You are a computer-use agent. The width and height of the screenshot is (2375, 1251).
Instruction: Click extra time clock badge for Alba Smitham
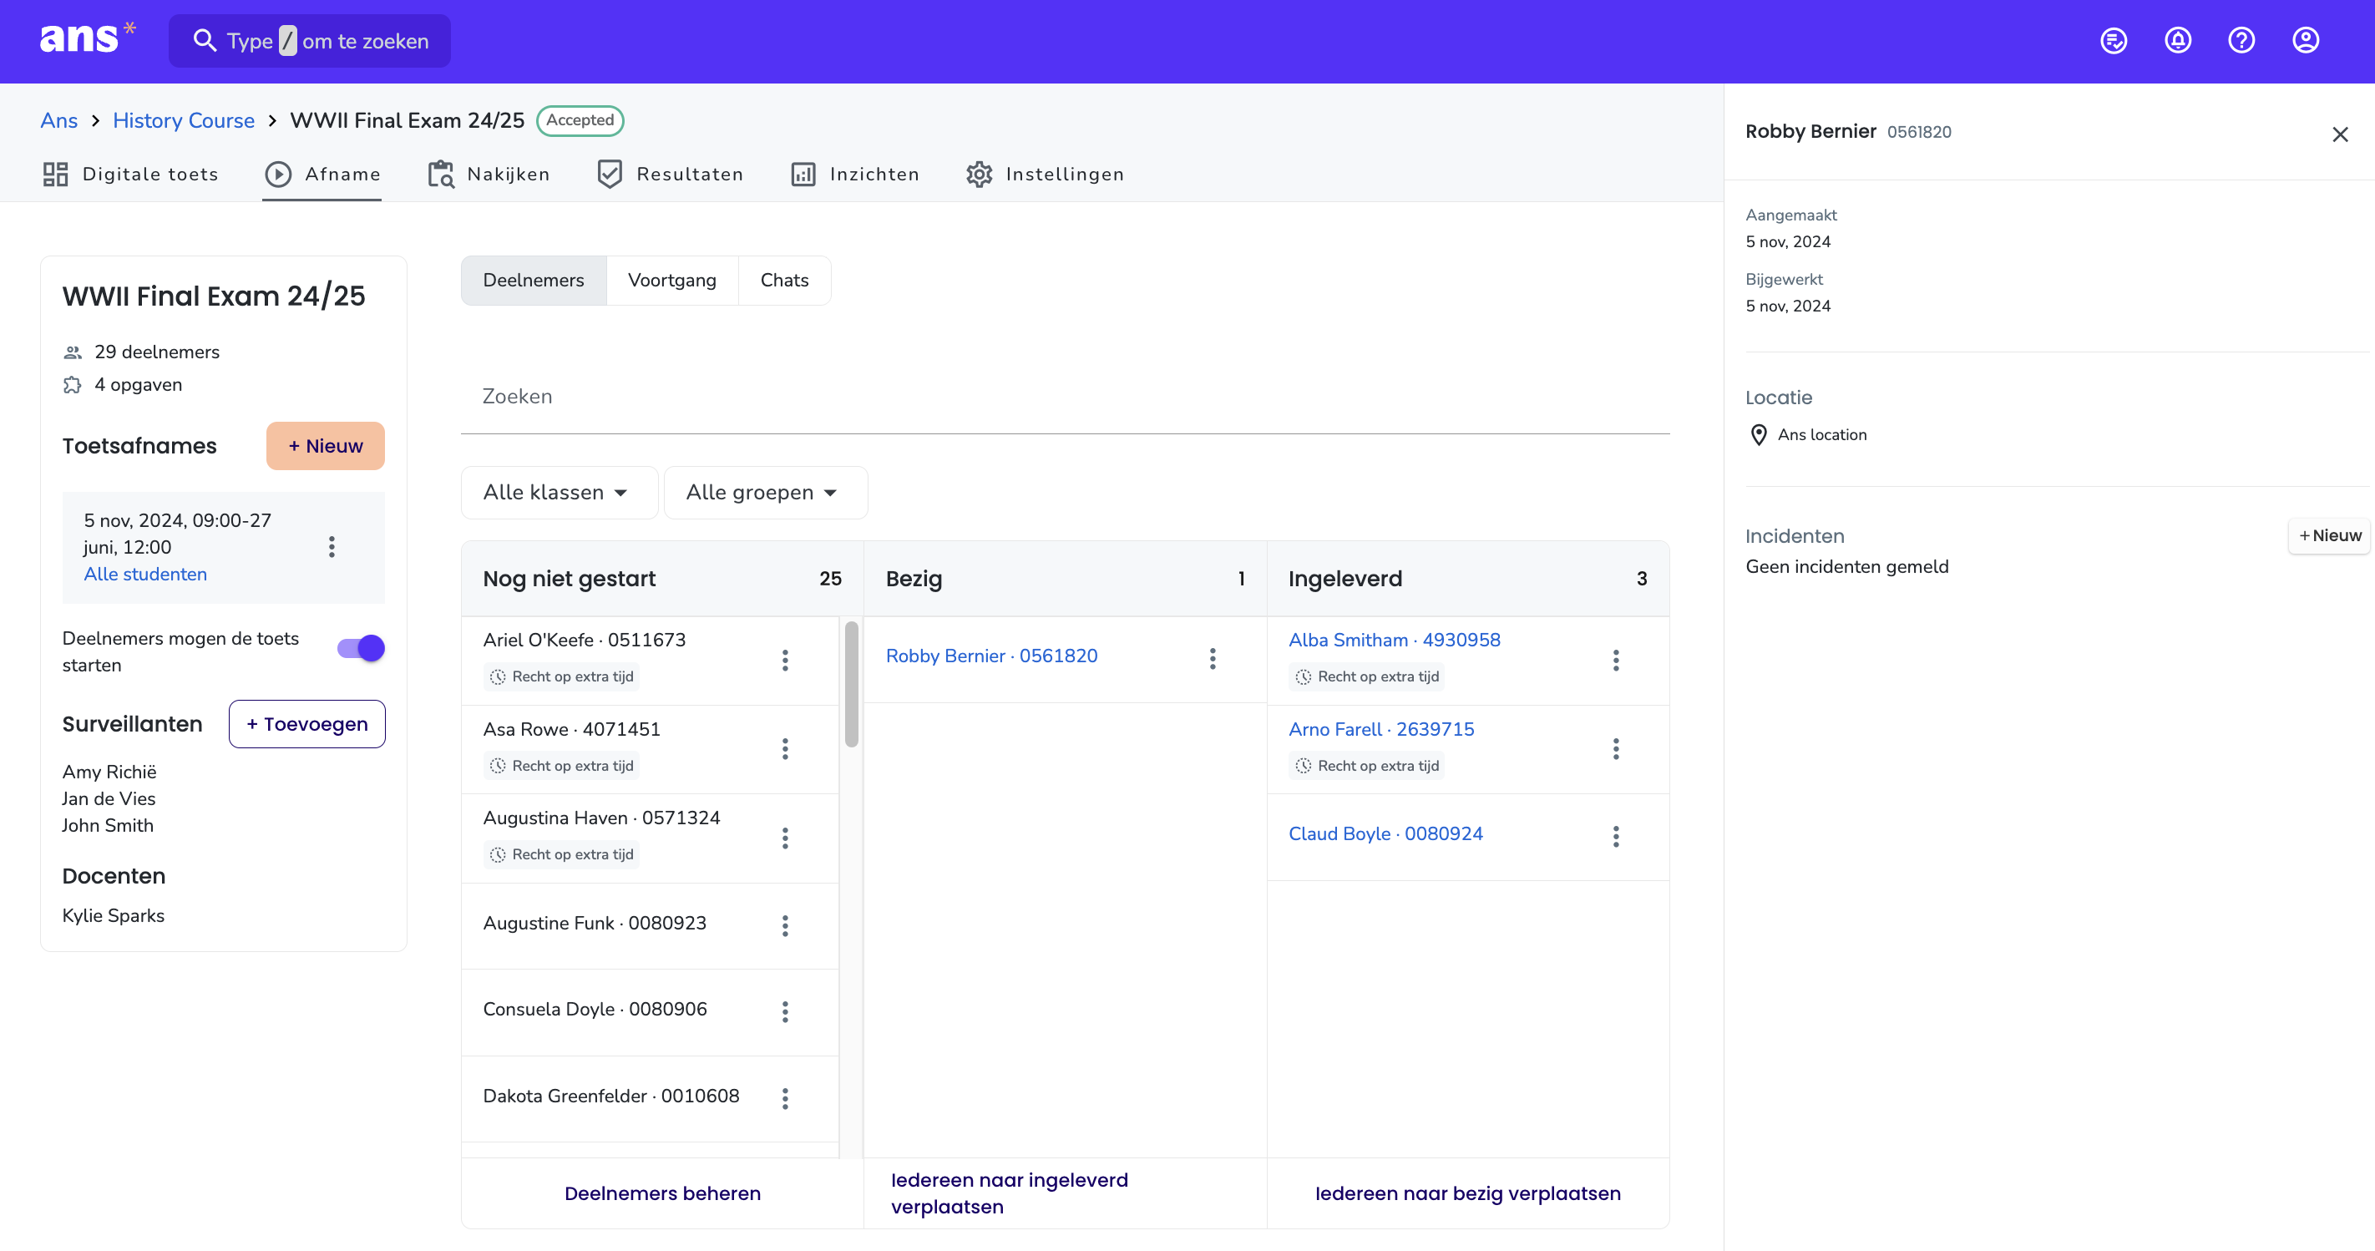1367,676
